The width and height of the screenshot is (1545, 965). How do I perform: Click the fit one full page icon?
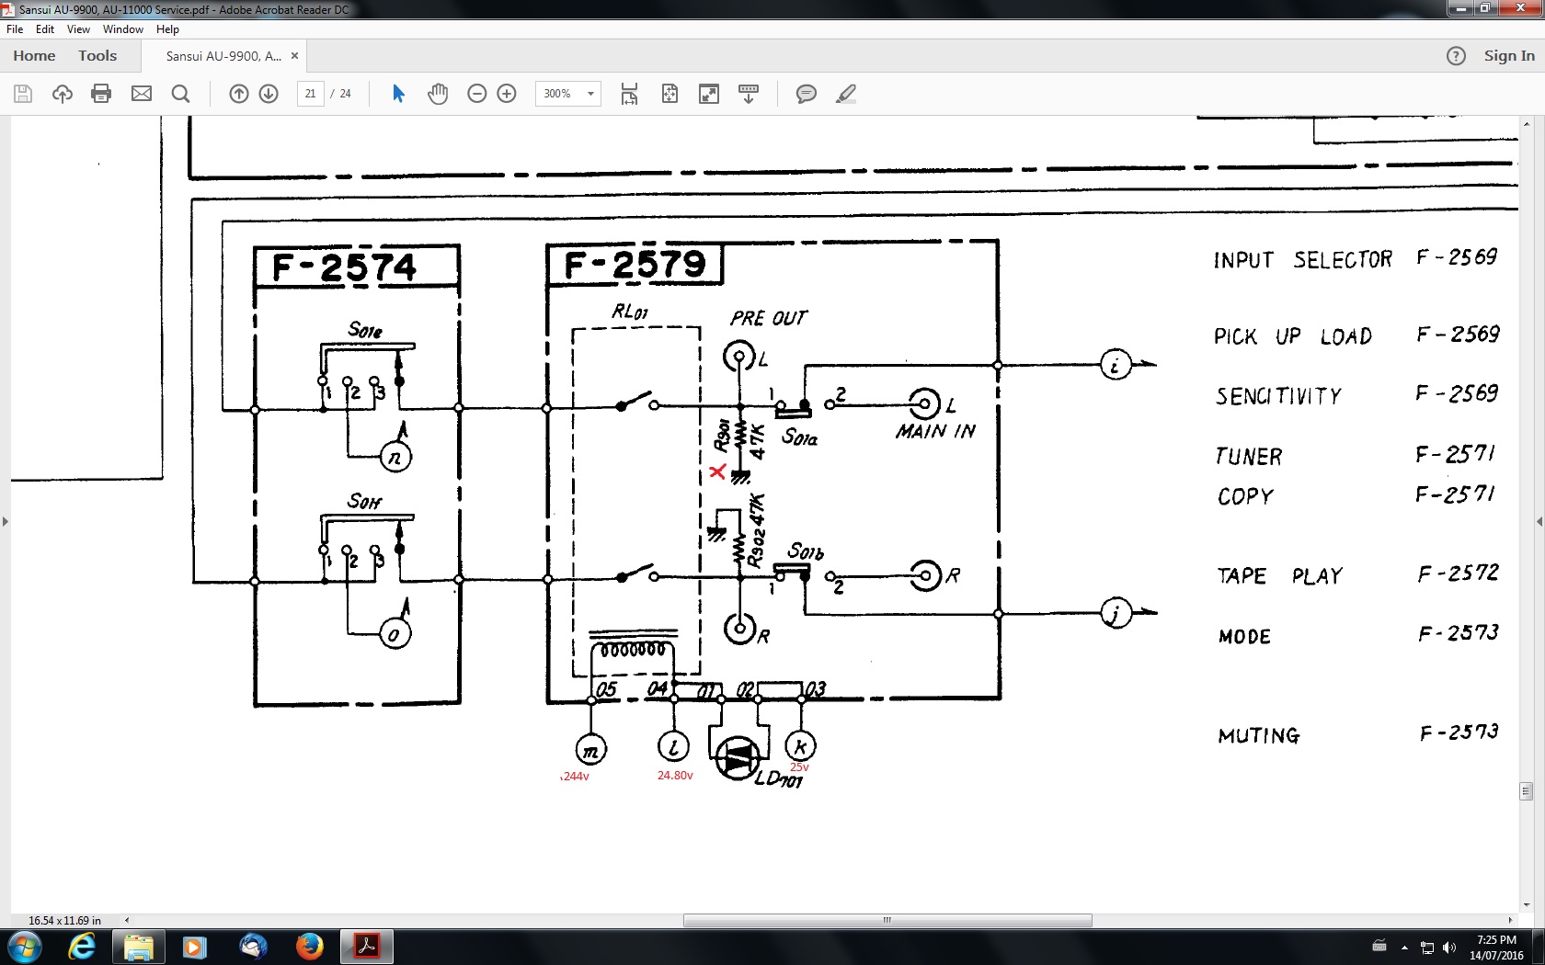[669, 94]
